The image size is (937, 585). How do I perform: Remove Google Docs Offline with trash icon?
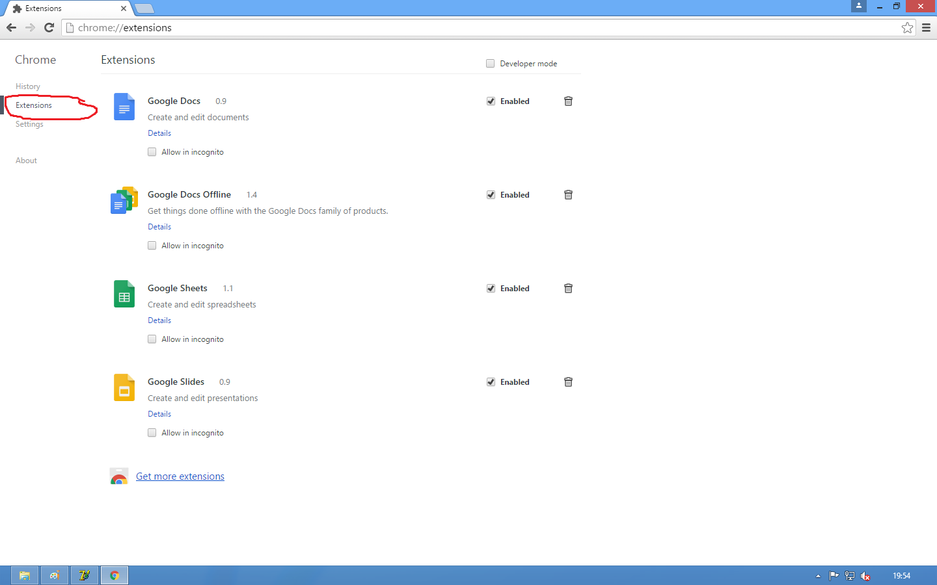(x=568, y=195)
